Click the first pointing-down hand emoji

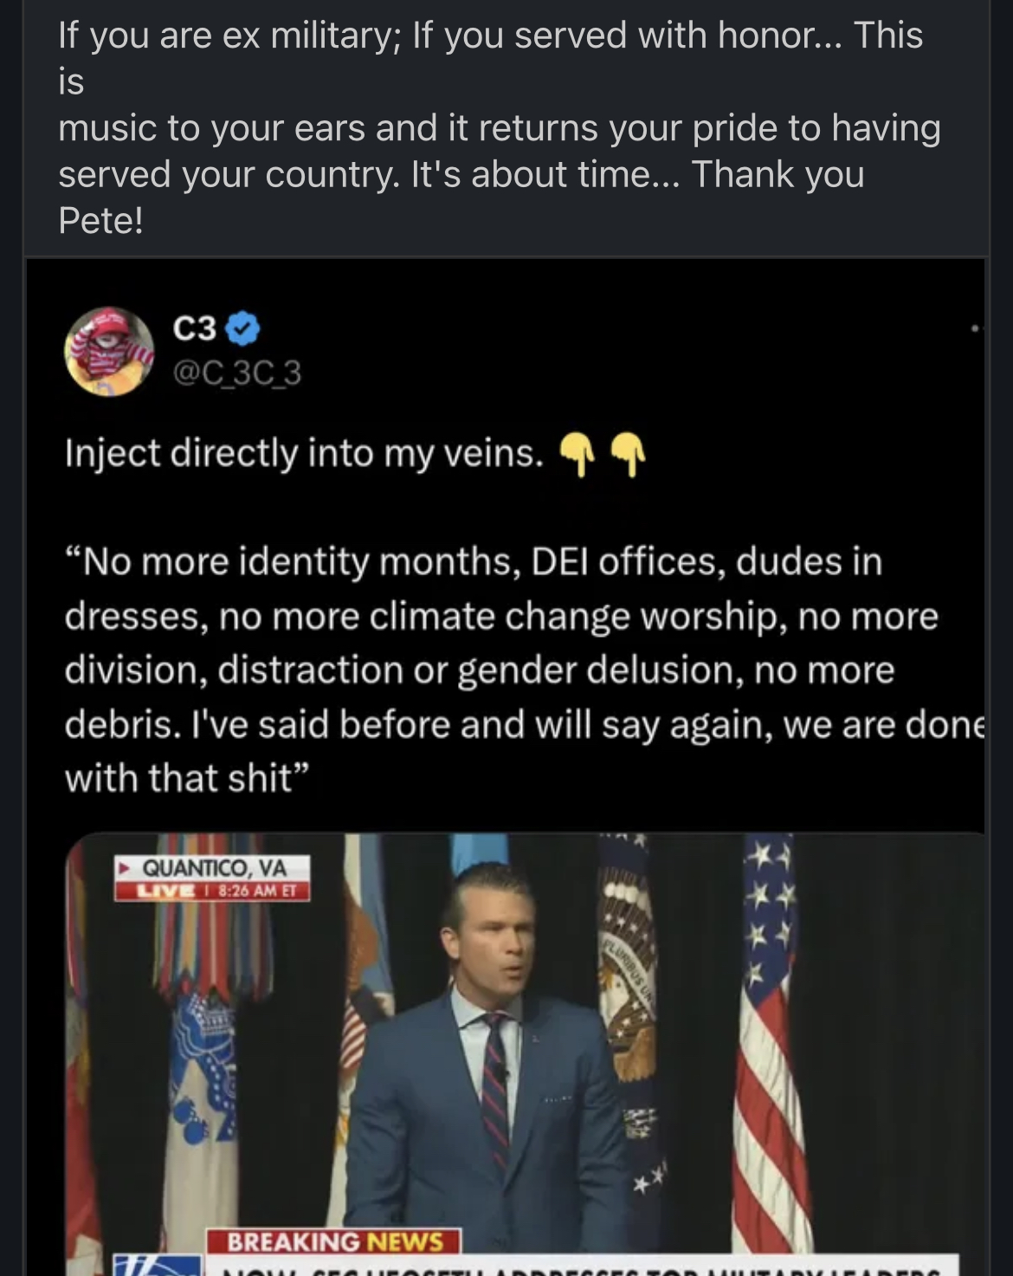click(576, 455)
